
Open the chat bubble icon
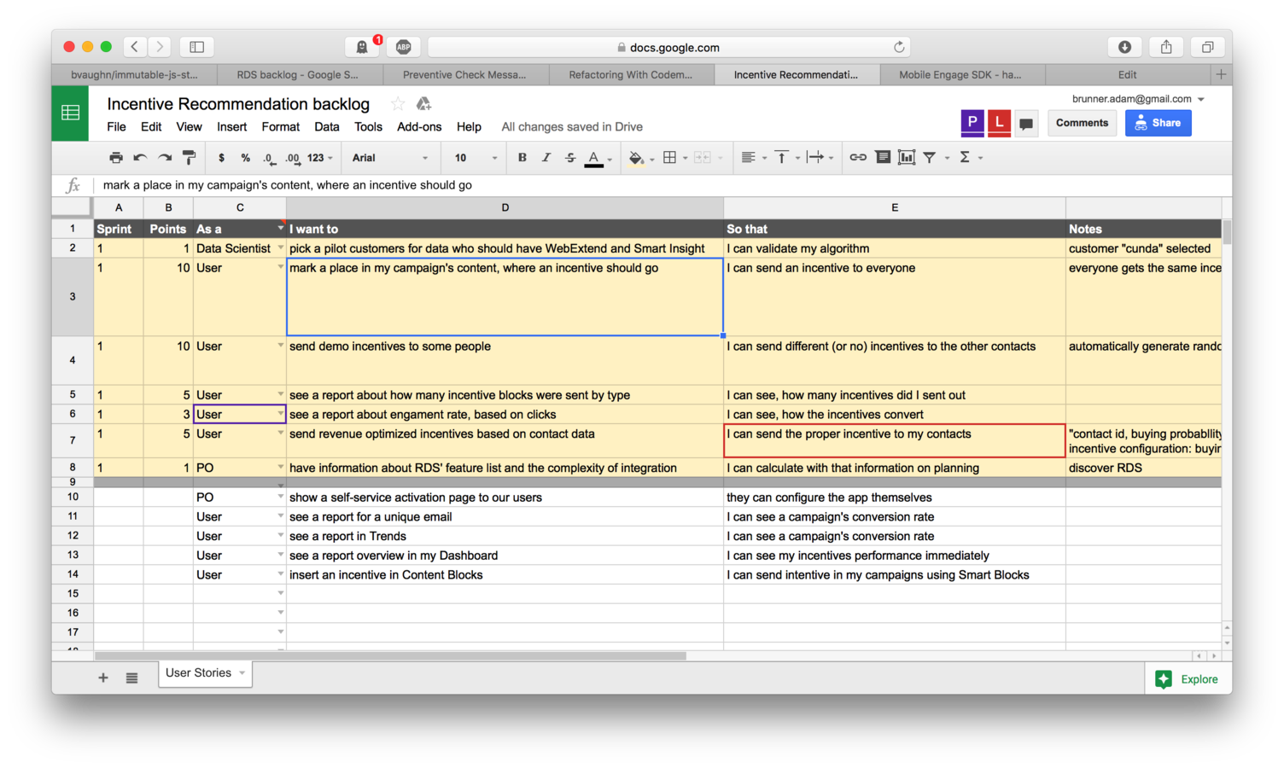coord(1026,123)
